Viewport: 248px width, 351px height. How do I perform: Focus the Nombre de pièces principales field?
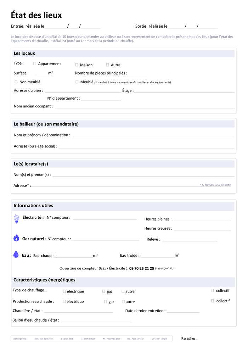(139, 73)
